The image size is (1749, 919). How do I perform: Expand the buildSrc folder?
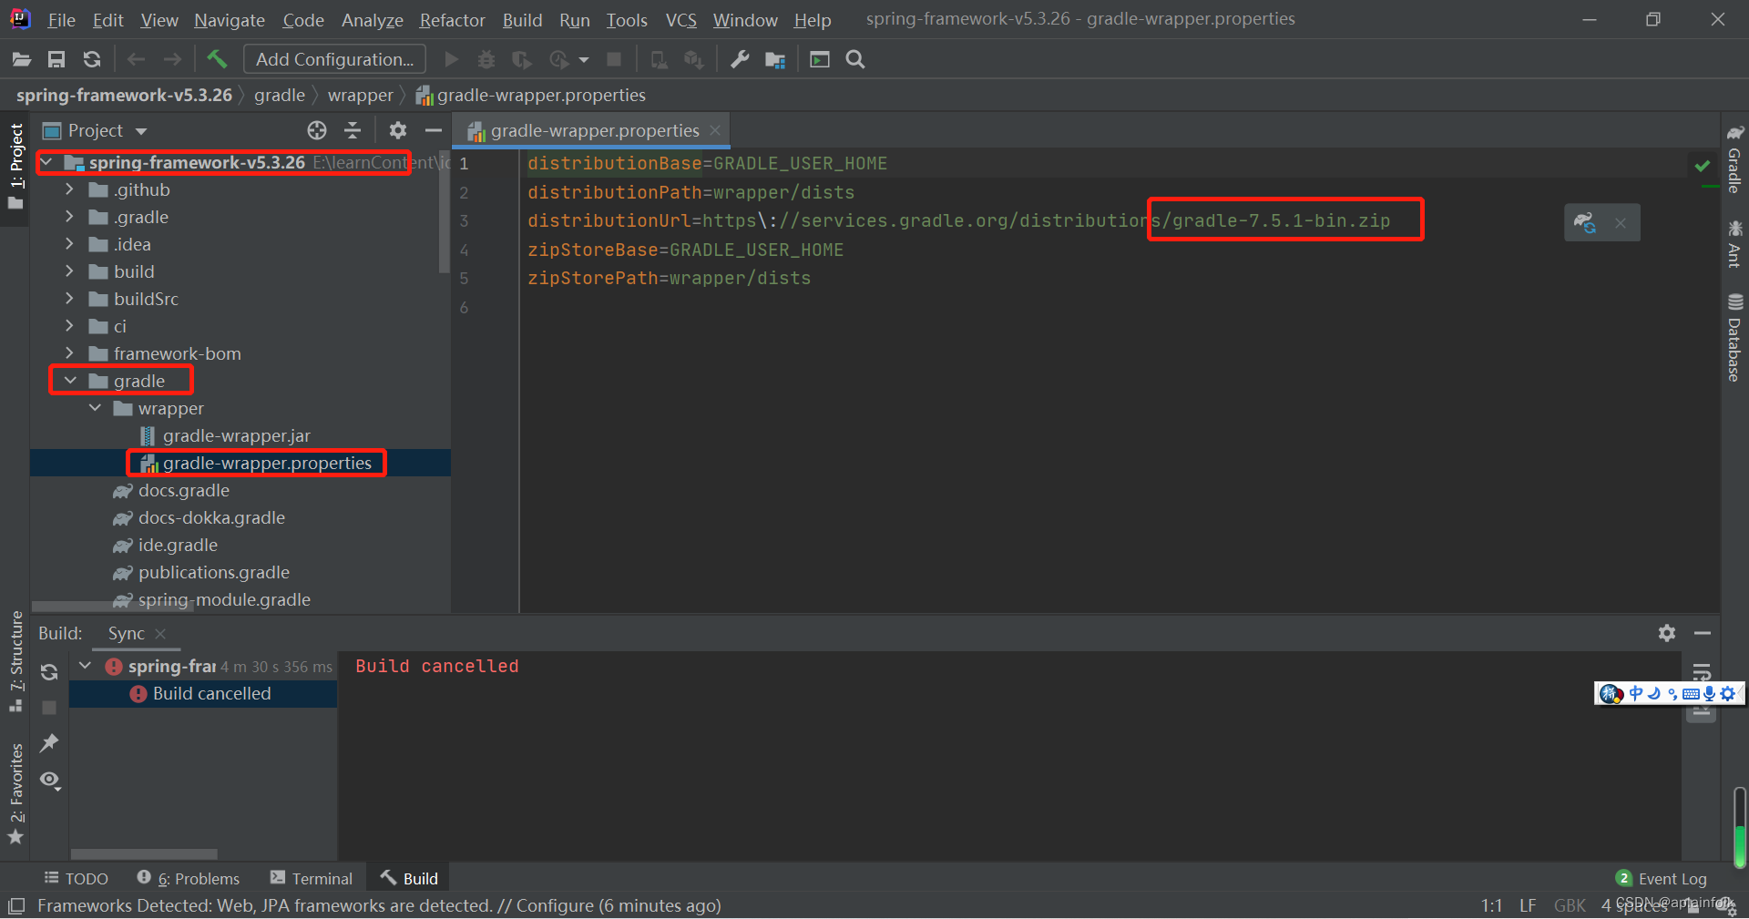point(69,299)
